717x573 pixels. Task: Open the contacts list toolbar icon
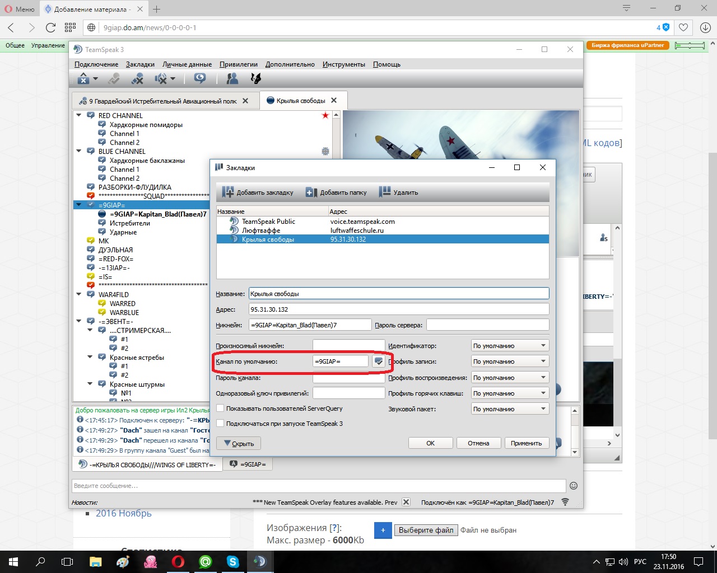231,79
